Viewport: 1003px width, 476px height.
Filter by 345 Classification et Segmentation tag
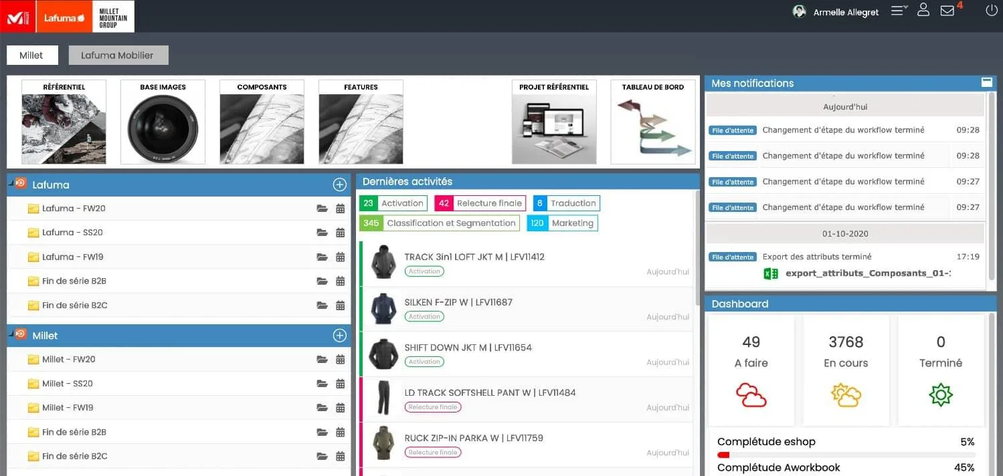[440, 223]
